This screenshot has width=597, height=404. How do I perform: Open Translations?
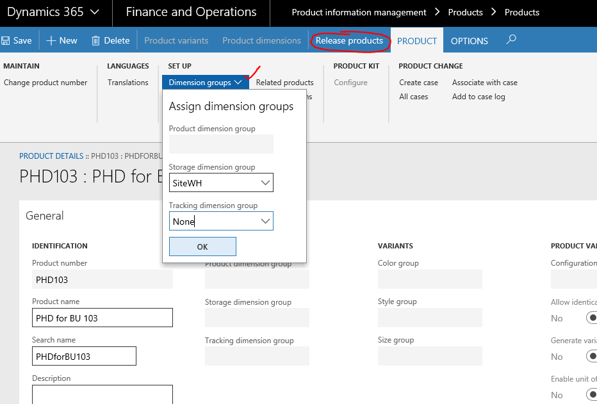(x=128, y=83)
